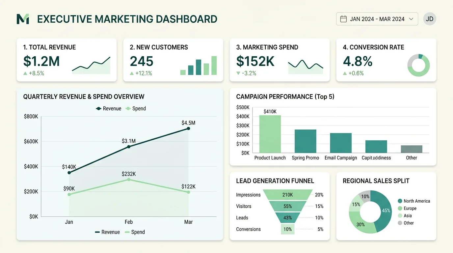The image size is (453, 253).
Task: Click the Europe legend color swatch
Action: point(400,208)
